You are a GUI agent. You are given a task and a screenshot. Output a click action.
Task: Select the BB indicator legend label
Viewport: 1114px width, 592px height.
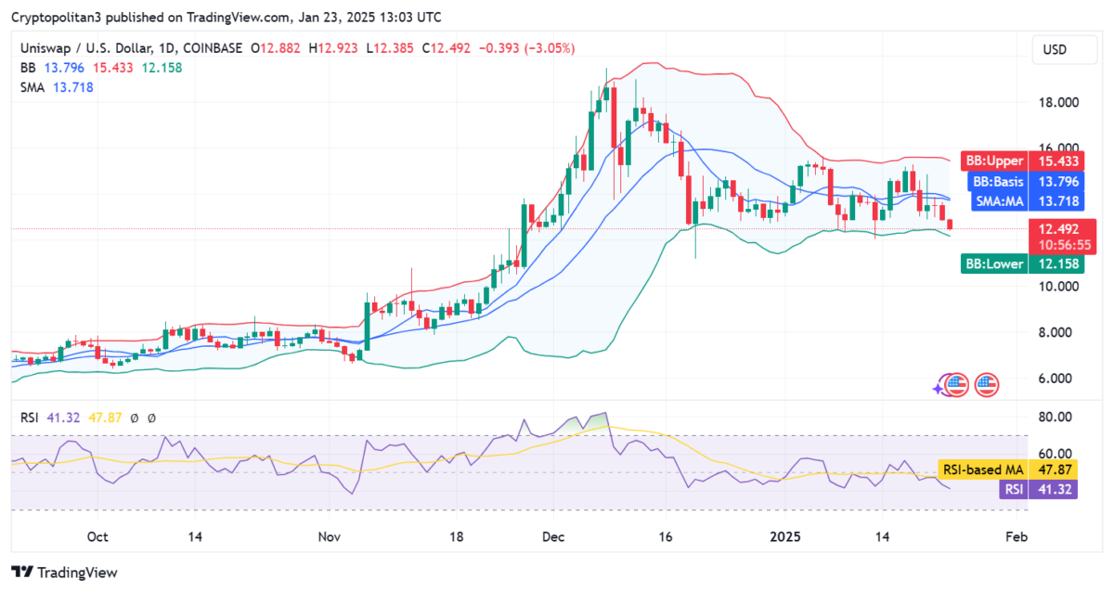point(27,68)
